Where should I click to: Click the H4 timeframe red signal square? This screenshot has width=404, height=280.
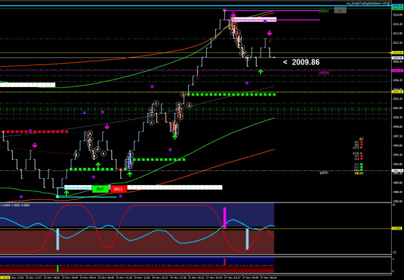tap(361, 159)
